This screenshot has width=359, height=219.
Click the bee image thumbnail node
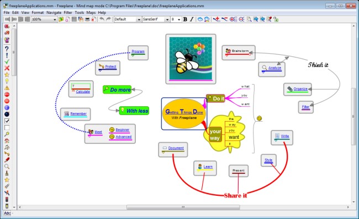191,59
